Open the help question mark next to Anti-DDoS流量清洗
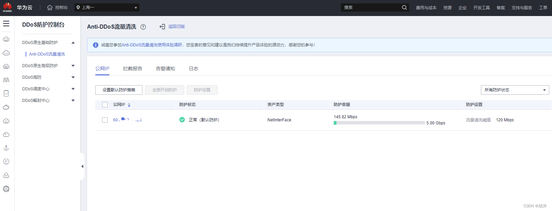The image size is (552, 211). 143,27
